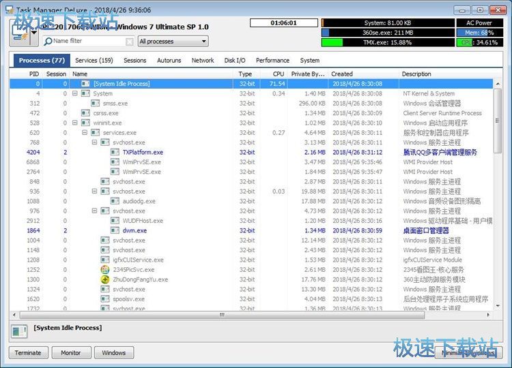
Task: Select the dwm.exe row name
Action: 134,230
